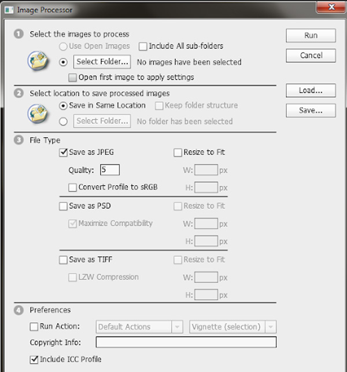Click the JPEG Quality input field
The width and height of the screenshot is (347, 372).
(110, 170)
